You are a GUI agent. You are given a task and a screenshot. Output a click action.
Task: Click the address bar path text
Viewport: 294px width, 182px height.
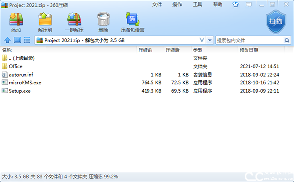coord(85,40)
